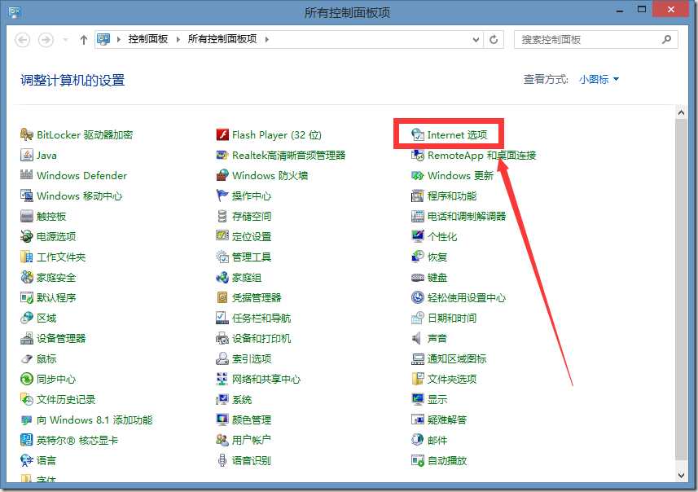698x492 pixels.
Task: Open the 小图标 view mode dropdown
Action: [x=599, y=79]
